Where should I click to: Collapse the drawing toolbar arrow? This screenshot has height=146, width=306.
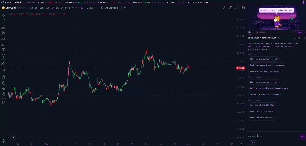click(7, 136)
